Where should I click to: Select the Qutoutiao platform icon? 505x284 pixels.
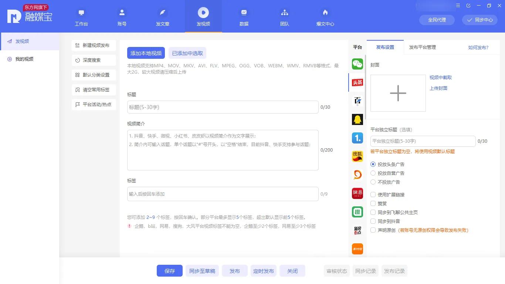[357, 212]
